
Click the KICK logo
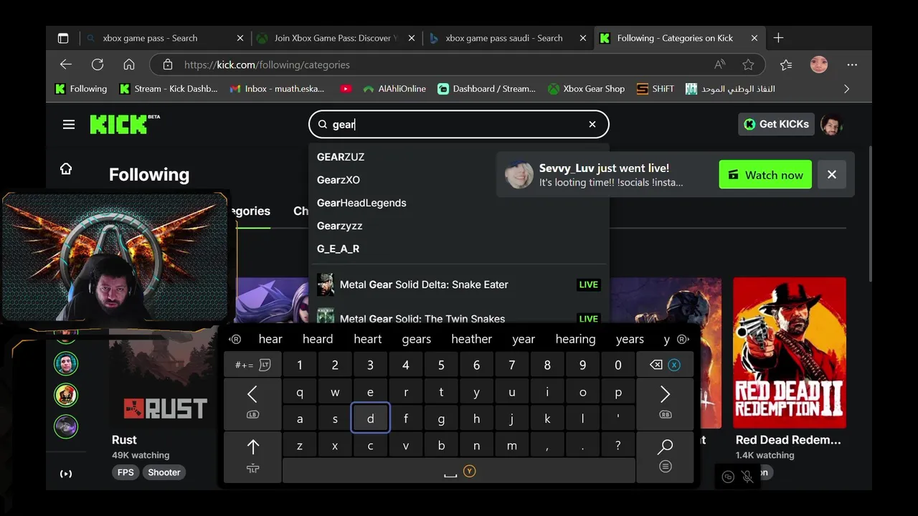[124, 124]
